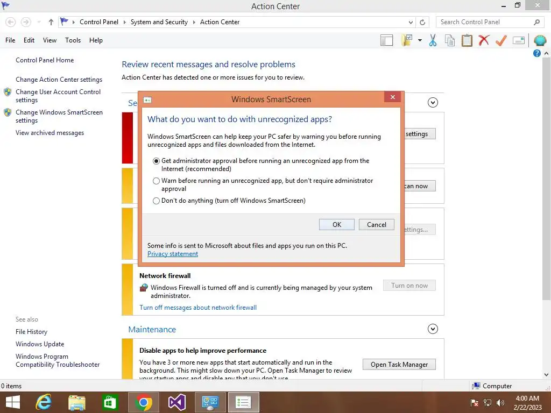Click the Forward navigation arrow
The image size is (551, 413).
pos(26,22)
